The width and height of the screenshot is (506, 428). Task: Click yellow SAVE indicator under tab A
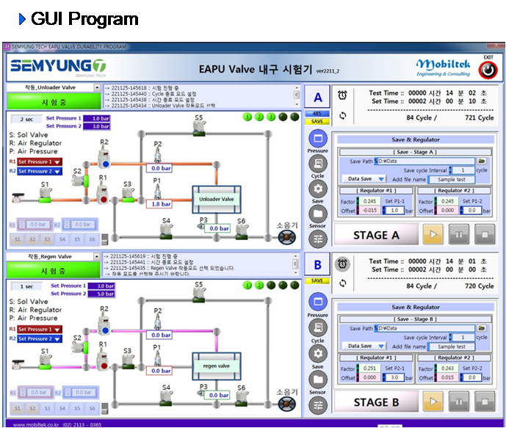tap(317, 122)
